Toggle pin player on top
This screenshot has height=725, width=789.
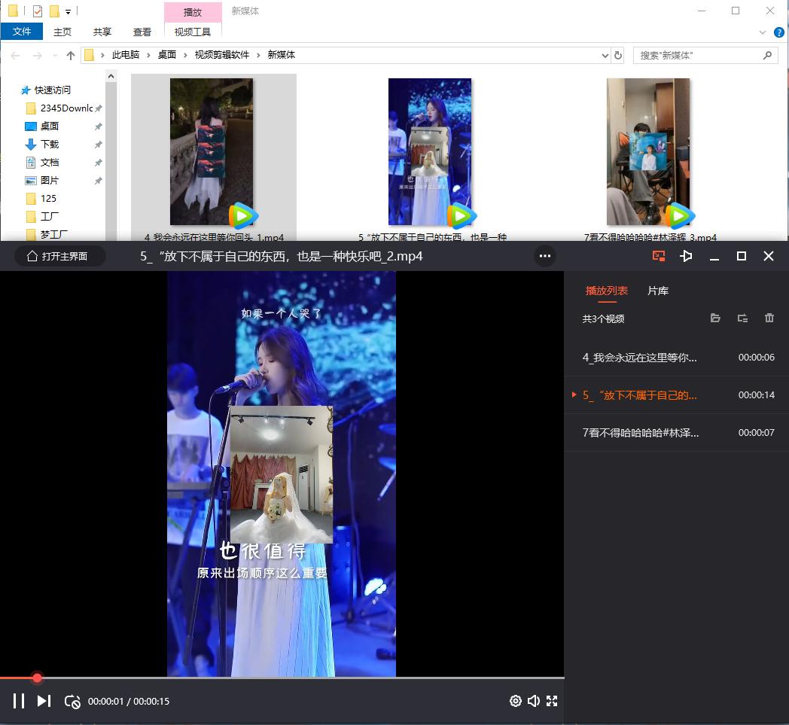[x=686, y=256]
